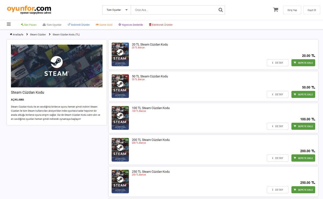Open 20 TL Steam Cüzdan Kodu title

click(150, 45)
